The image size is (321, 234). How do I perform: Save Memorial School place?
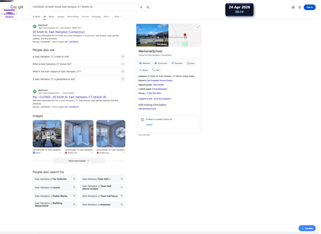[191, 63]
